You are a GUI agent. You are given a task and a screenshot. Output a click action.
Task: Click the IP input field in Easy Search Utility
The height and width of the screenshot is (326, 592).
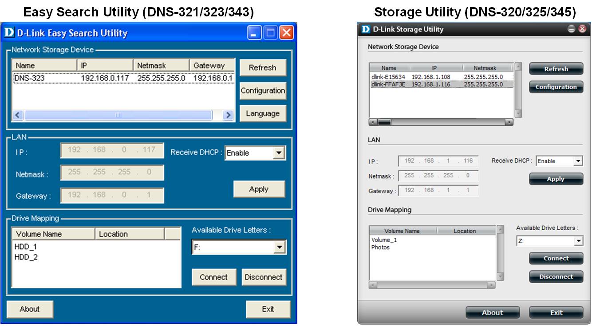pyautogui.click(x=112, y=150)
